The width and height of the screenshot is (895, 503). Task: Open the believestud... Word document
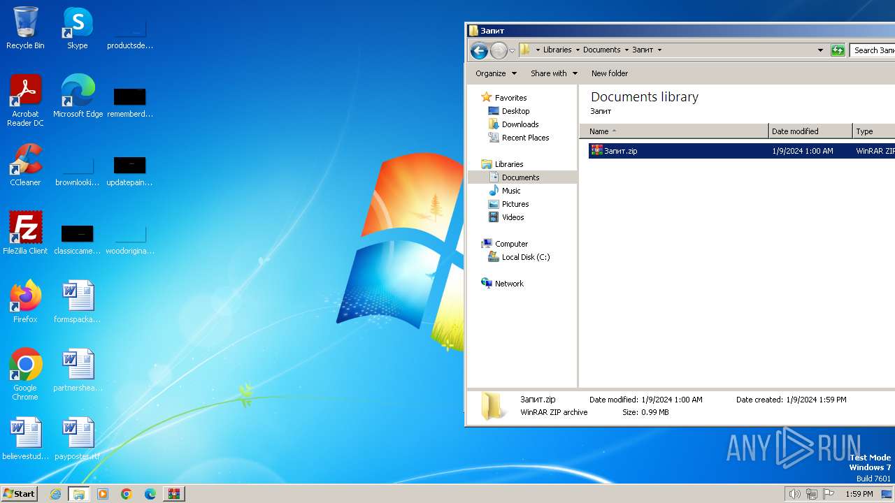coord(25,438)
